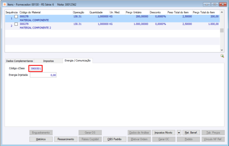Click the Energia Injetada value field
This screenshot has width=229, height=146.
point(43,75)
